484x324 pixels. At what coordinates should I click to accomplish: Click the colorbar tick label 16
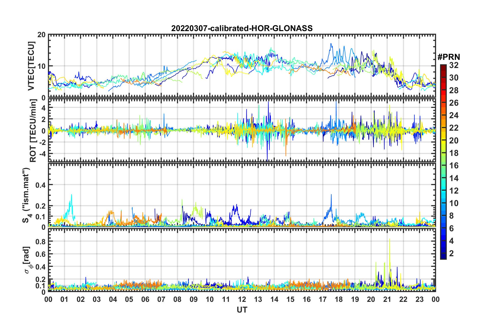click(454, 166)
